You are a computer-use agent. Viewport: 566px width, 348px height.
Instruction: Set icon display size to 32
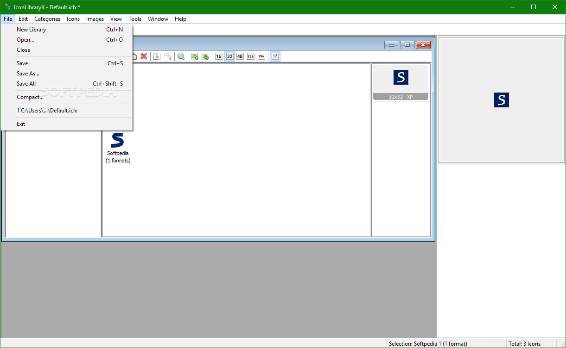[229, 56]
